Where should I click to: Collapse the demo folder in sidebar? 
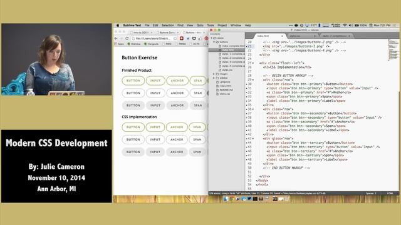[x=212, y=38]
